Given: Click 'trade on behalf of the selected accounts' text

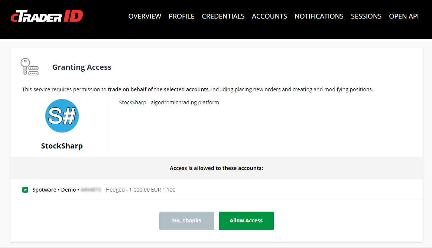Looking at the screenshot, I should tap(158, 89).
